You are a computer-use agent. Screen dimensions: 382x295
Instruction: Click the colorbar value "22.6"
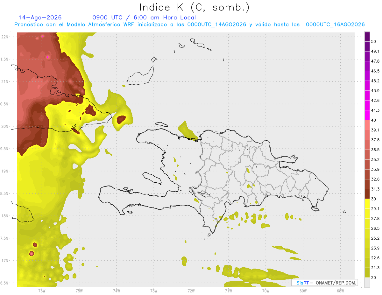tap(375, 258)
